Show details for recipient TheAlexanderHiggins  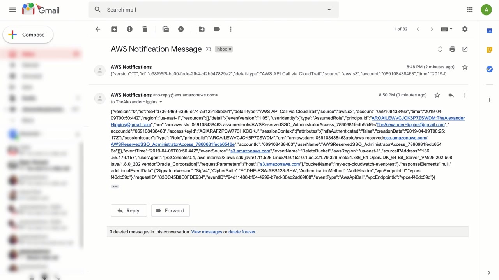tap(161, 102)
